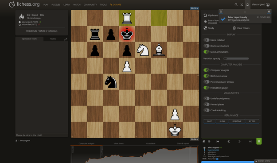Enable the Undefended pieces toggle

[207, 98]
